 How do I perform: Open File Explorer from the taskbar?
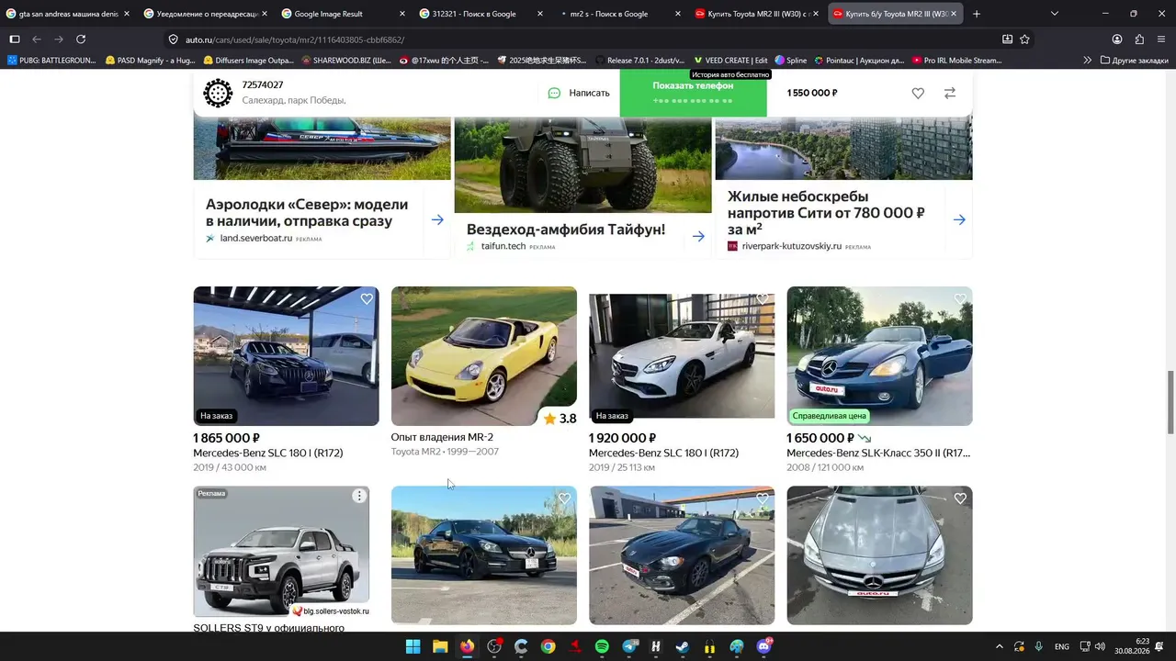440,646
